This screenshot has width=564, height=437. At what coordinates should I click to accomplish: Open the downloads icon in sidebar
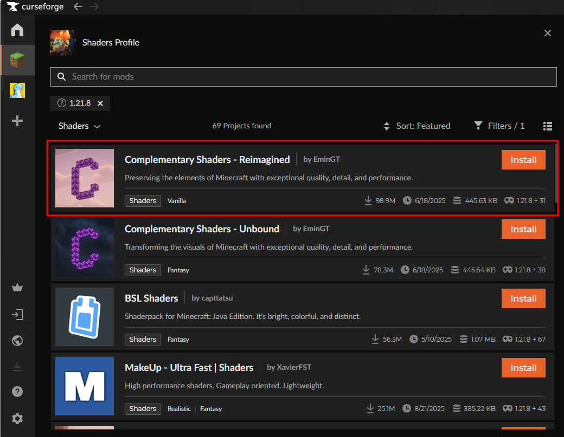pyautogui.click(x=17, y=367)
